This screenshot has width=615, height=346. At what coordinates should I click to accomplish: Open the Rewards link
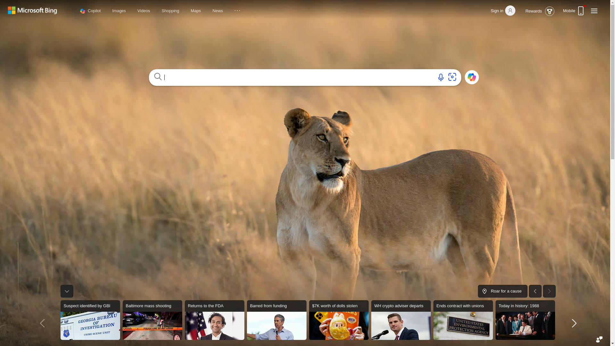coord(533,11)
